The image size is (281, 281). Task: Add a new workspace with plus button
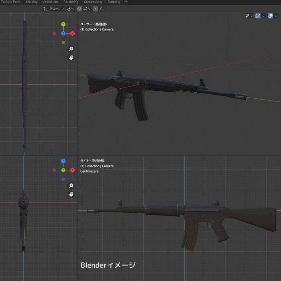126,2
